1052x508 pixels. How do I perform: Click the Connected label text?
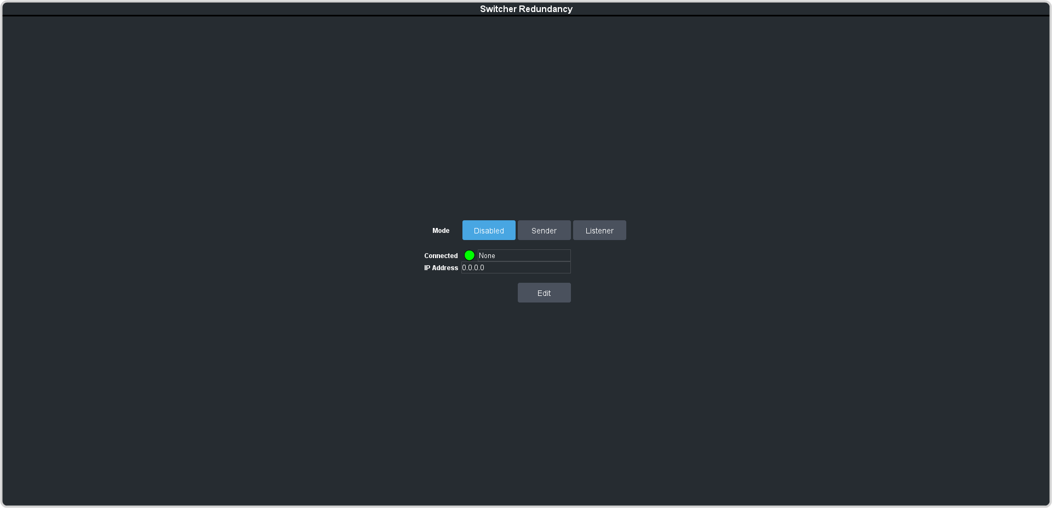tap(441, 256)
